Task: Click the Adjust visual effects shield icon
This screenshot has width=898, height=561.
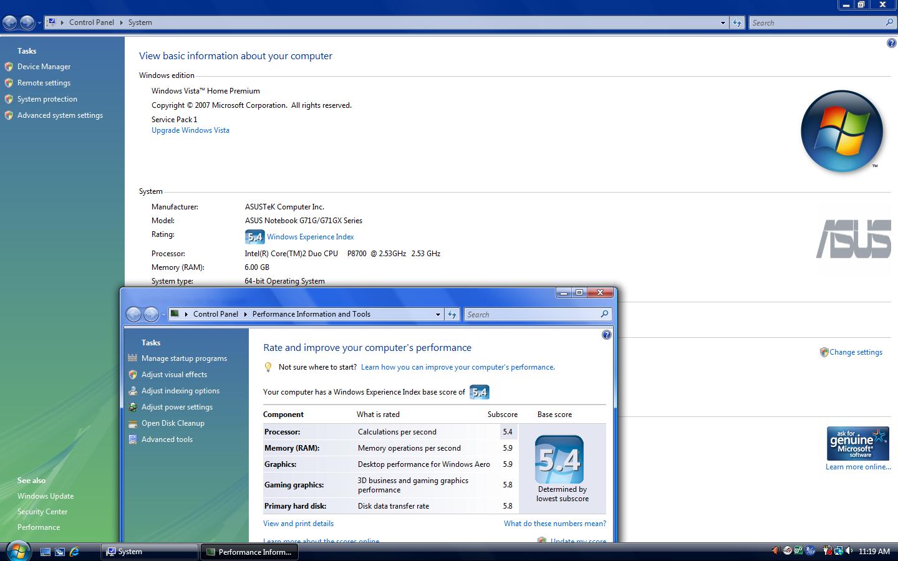Action: [132, 375]
